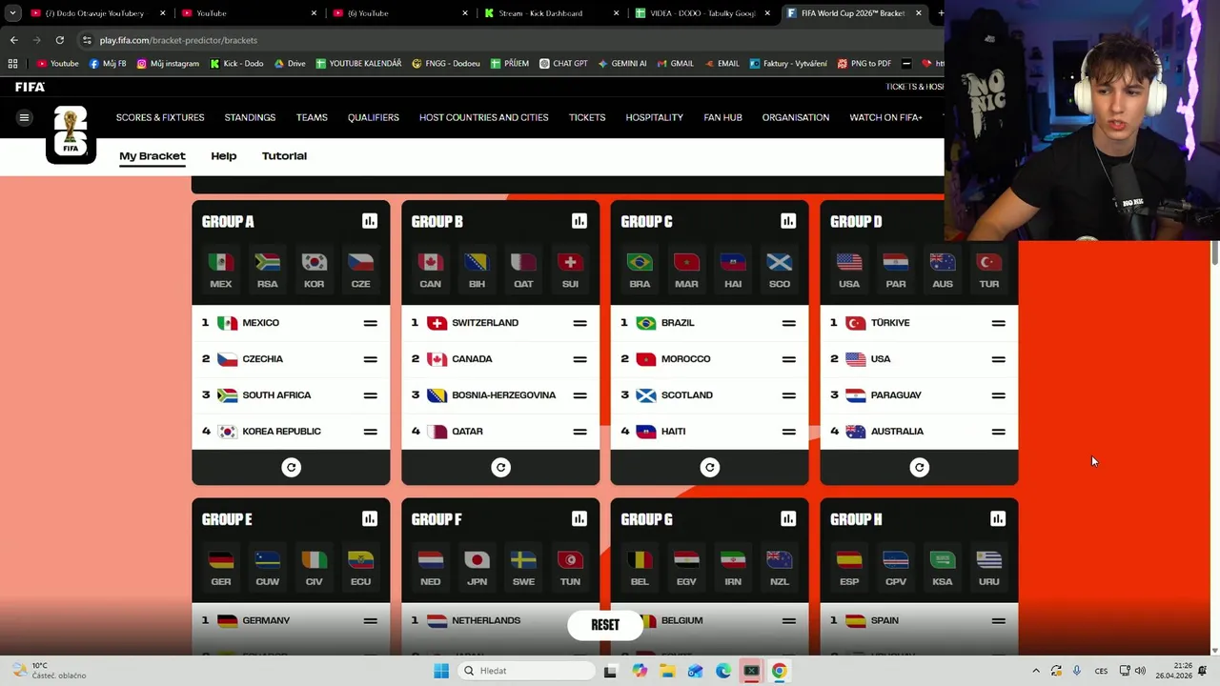Open Watch on FIFA+ item
The image size is (1220, 686).
tap(885, 117)
